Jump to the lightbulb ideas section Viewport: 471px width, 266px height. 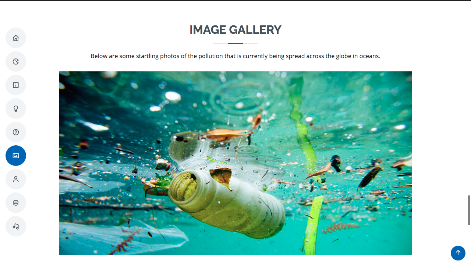16,109
